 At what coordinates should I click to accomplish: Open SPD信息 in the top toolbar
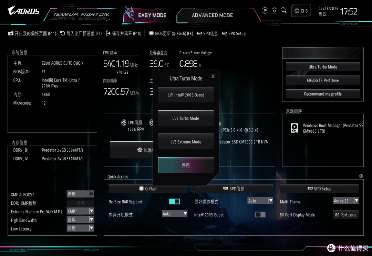tap(207, 33)
